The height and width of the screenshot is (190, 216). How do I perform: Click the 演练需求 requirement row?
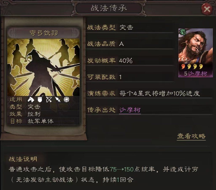(149, 93)
